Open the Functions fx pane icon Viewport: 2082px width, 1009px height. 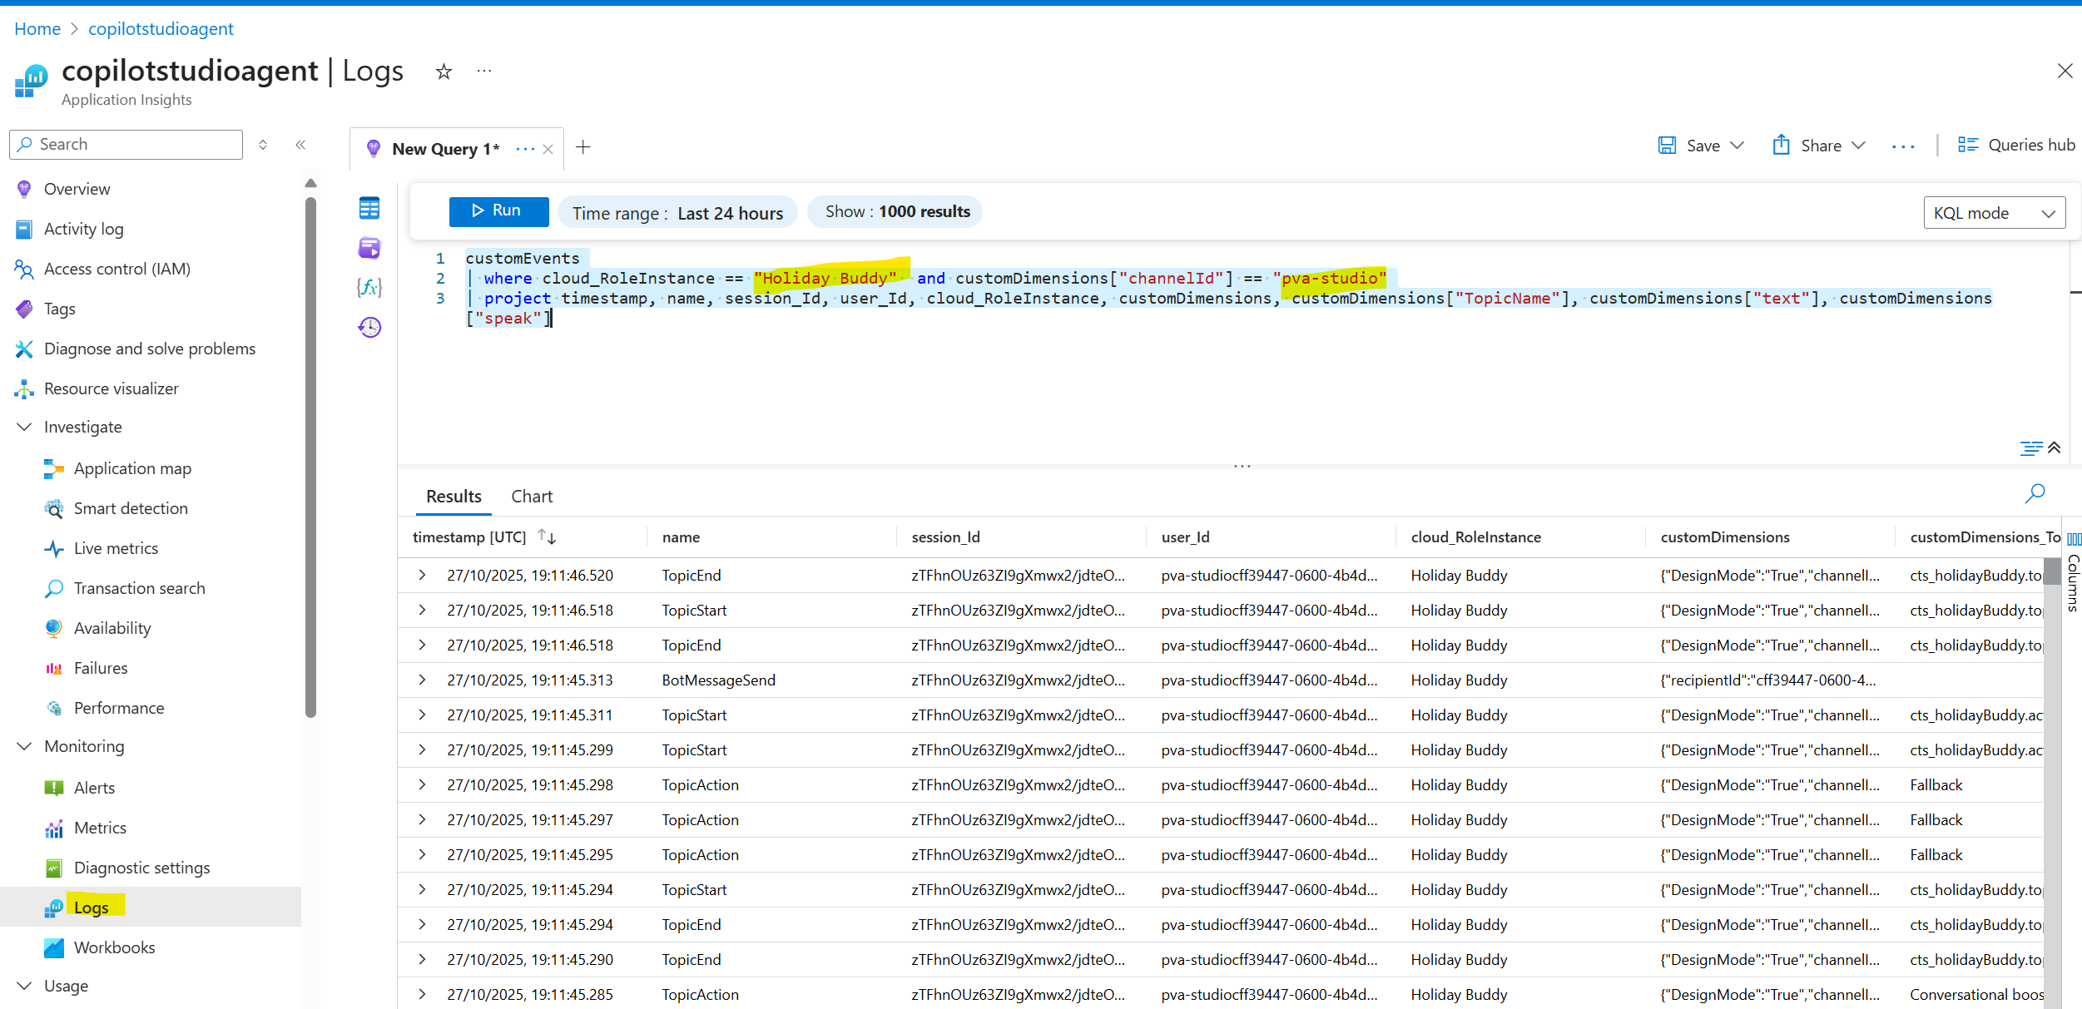tap(369, 287)
